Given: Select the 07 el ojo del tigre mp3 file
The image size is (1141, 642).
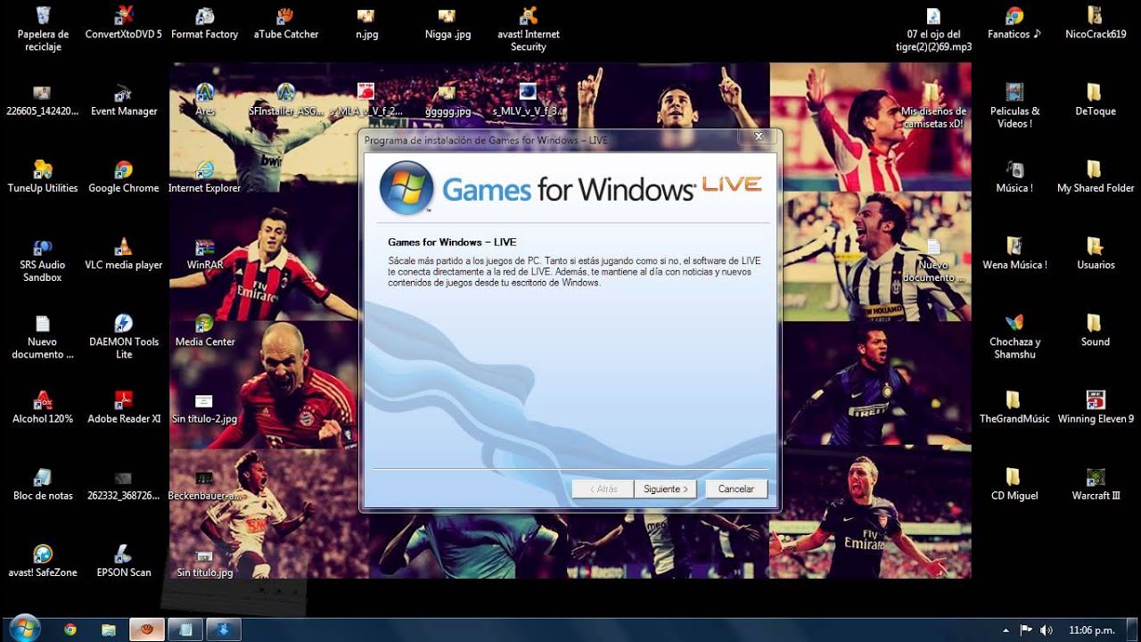Looking at the screenshot, I should 933,29.
